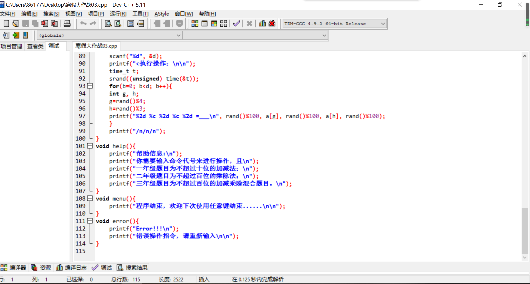Click the Goto bookmark blue icon

[26, 35]
